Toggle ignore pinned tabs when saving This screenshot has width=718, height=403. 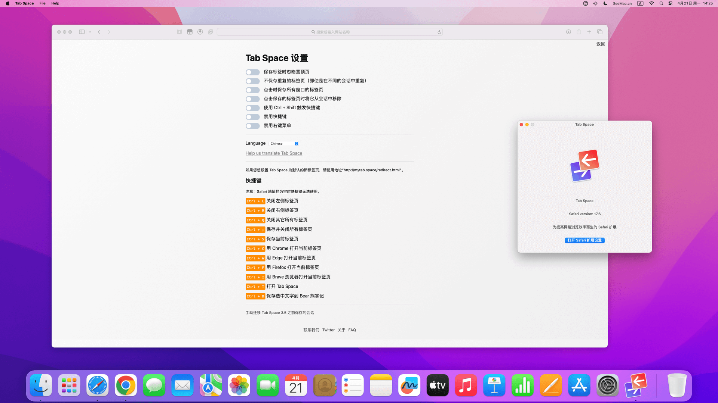click(252, 72)
